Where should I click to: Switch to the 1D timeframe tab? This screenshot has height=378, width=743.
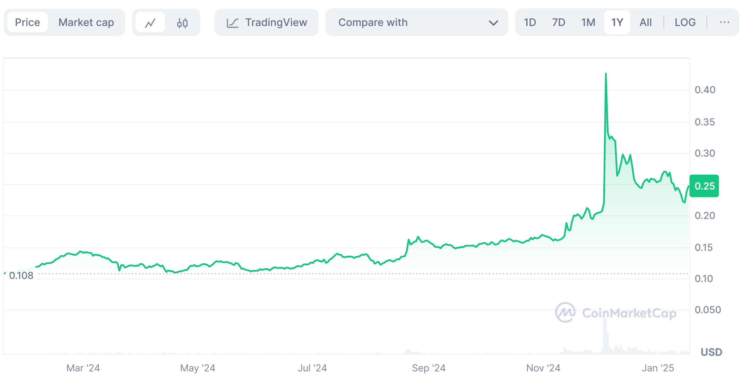click(530, 22)
